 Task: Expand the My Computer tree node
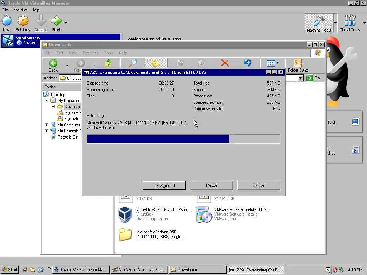(46, 125)
